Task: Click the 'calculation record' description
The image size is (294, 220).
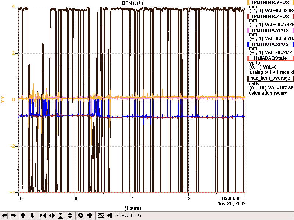Action: coord(268,93)
